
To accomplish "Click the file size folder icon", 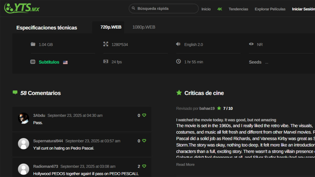I will pos(33,44).
